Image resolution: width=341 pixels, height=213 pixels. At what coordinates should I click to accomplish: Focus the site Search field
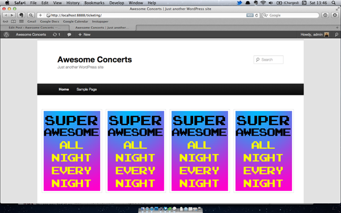268,60
